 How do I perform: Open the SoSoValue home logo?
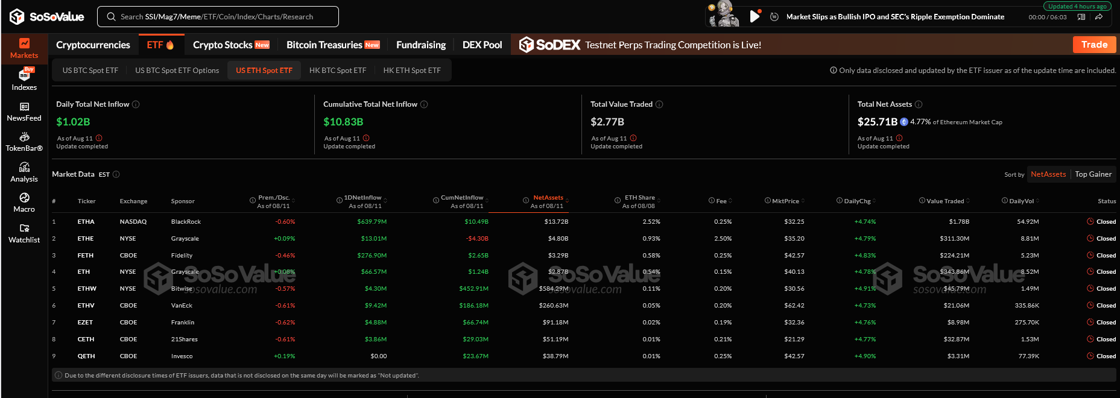pos(47,17)
